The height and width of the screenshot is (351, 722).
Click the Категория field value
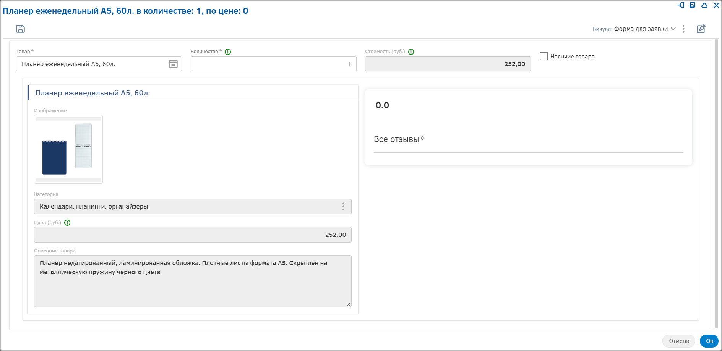[x=193, y=207]
